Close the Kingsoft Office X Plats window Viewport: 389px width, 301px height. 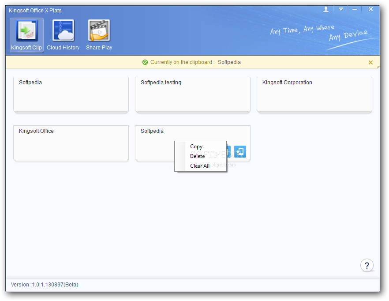pyautogui.click(x=370, y=9)
